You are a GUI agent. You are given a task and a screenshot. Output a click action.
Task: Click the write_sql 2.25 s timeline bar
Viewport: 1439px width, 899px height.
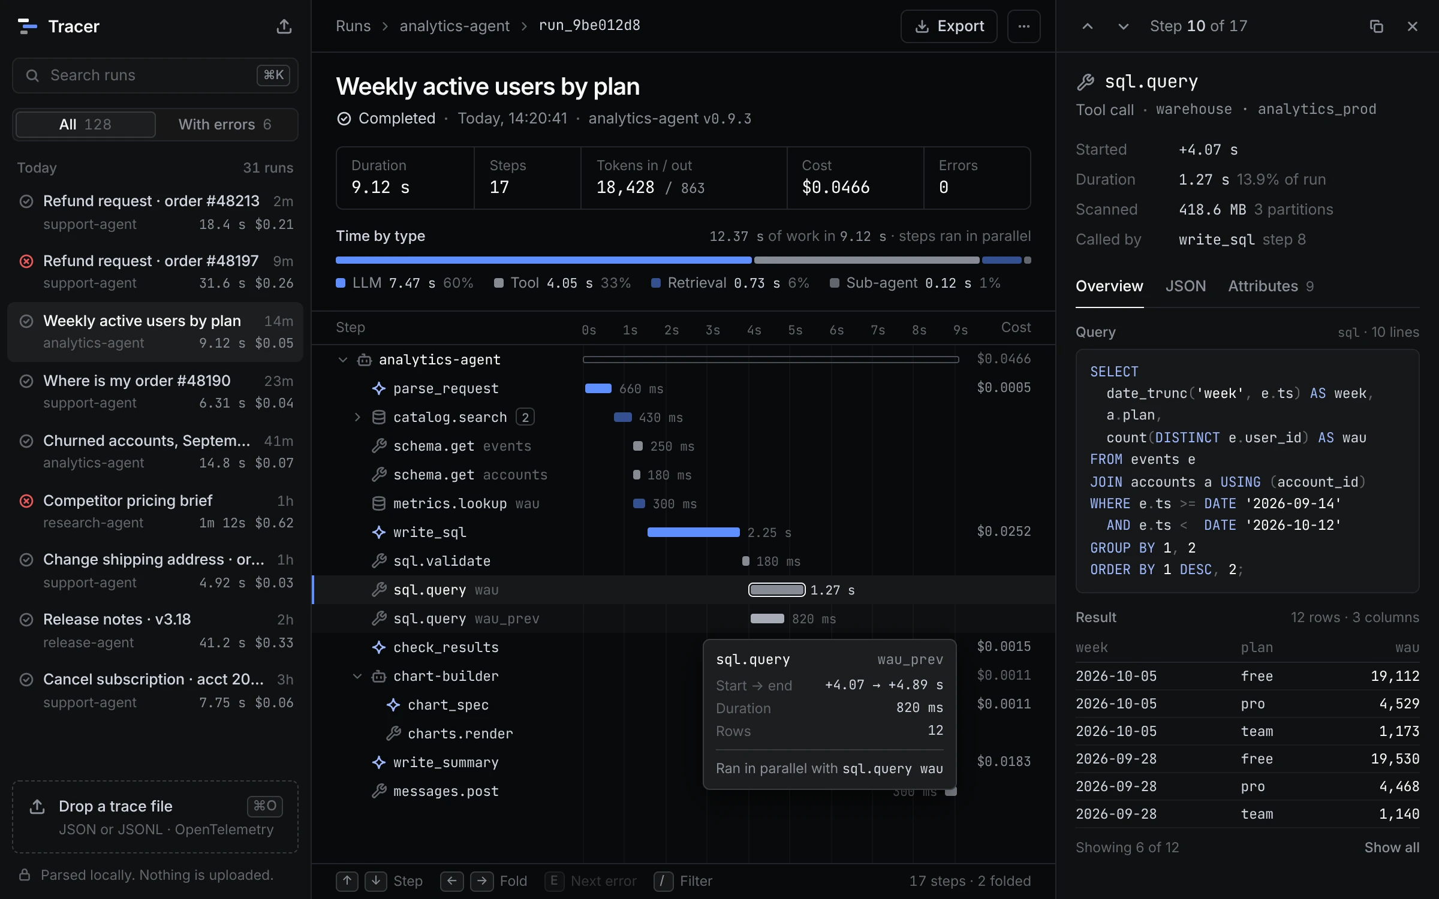pos(693,532)
